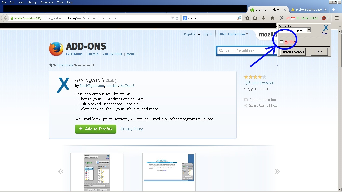Open the Privacy Policy link
The image size is (342, 192).
click(x=132, y=129)
